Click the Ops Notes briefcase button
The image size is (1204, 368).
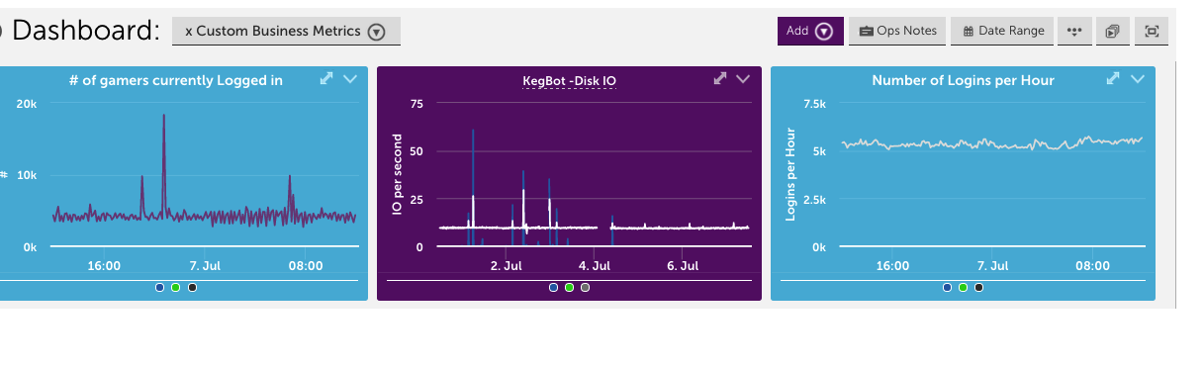897,31
